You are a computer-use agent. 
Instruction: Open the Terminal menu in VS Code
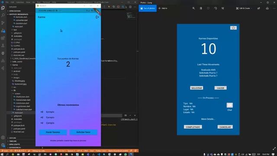[46, 2]
